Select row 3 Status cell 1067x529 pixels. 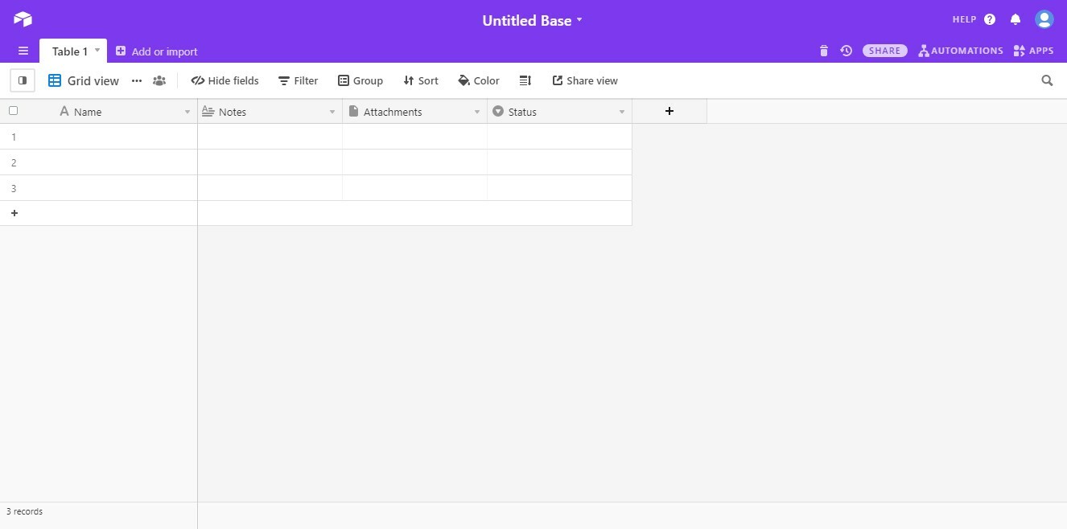pyautogui.click(x=559, y=188)
